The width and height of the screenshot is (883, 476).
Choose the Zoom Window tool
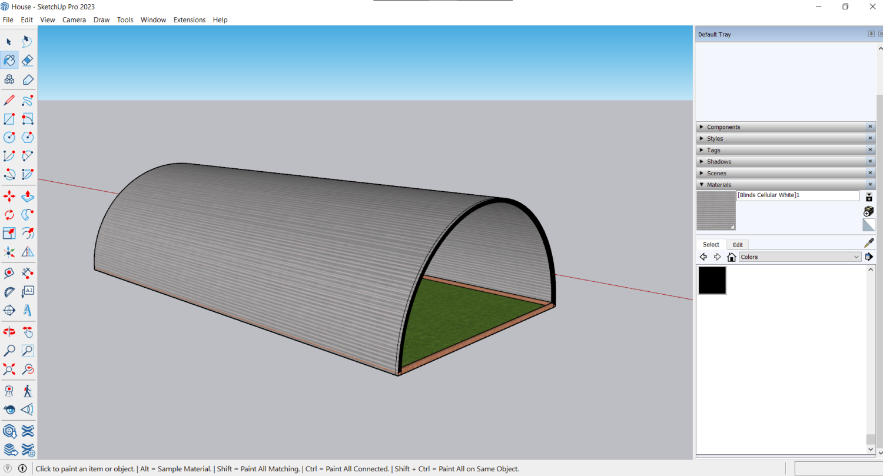point(27,351)
